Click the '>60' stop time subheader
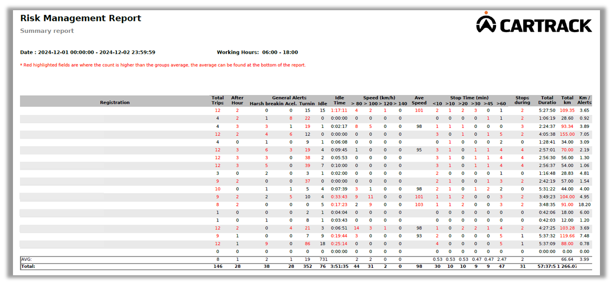 click(x=501, y=104)
